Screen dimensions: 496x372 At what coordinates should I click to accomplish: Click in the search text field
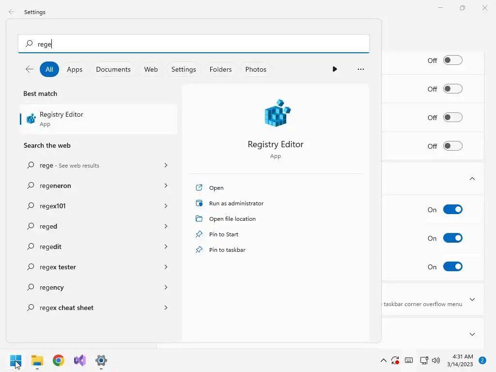[x=194, y=44]
